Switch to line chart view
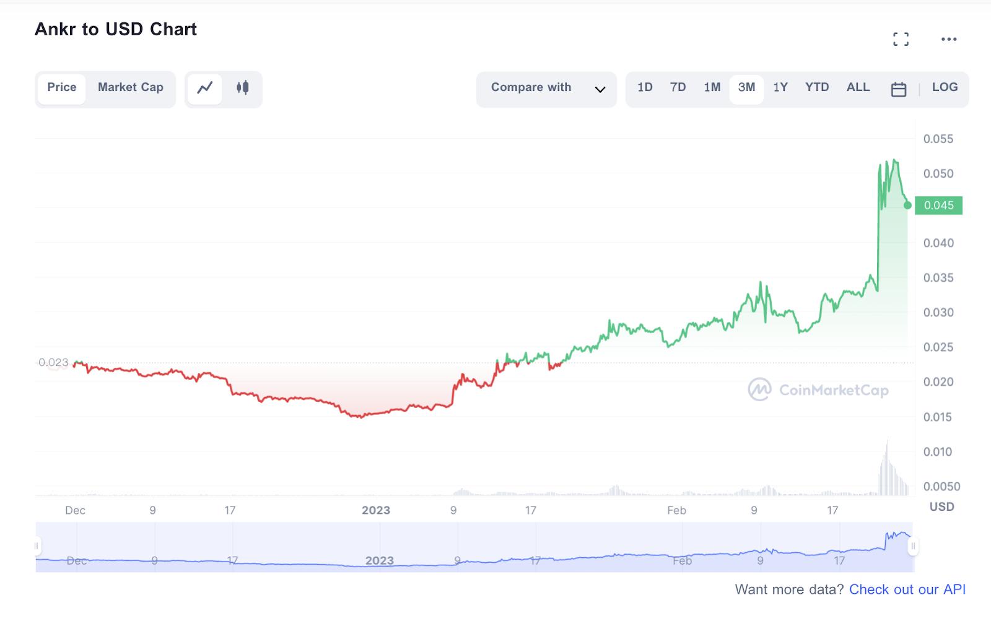 coord(205,88)
